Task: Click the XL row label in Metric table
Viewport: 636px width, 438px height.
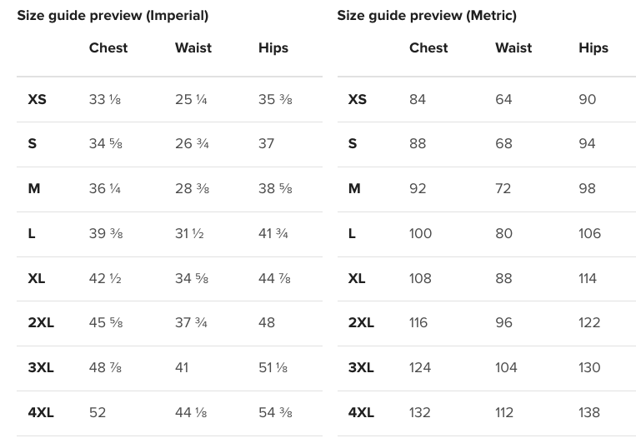Action: (357, 278)
